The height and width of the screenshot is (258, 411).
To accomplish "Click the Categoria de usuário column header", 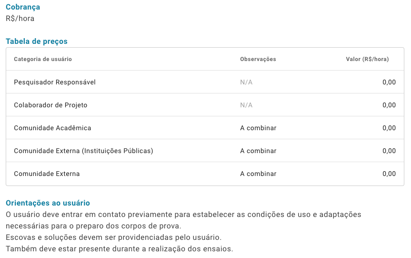I will [x=43, y=59].
